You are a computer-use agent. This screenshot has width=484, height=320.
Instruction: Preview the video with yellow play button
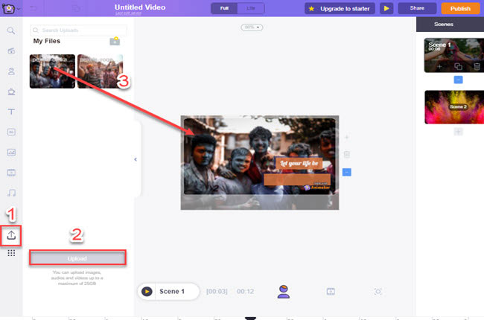tap(386, 9)
